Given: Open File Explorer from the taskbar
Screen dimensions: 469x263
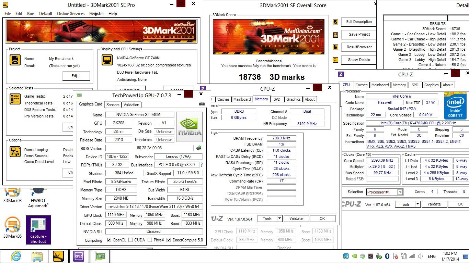Looking at the screenshot, I should 37,256.
